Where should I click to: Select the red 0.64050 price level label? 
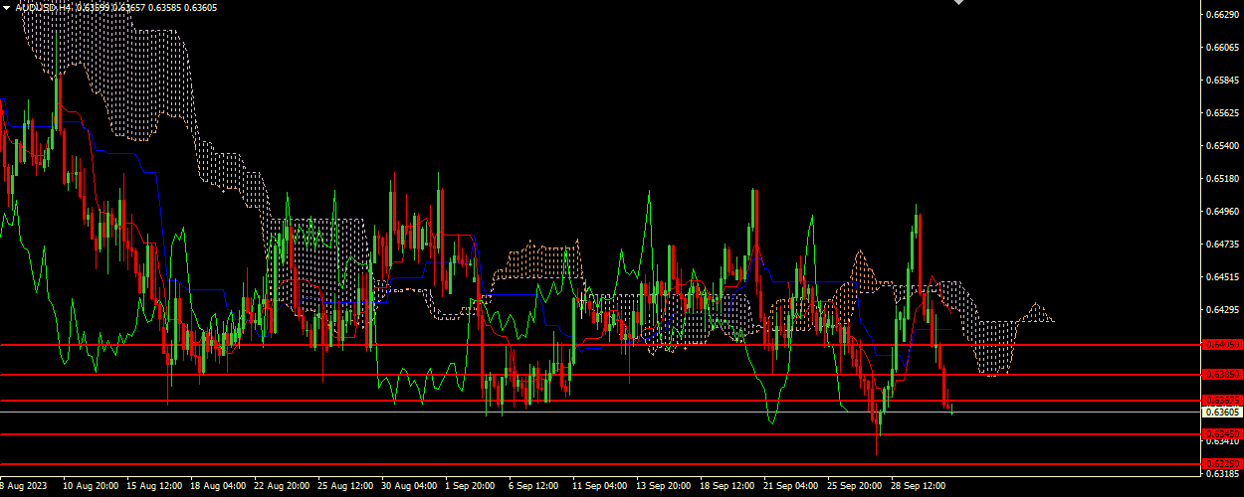click(x=1221, y=344)
